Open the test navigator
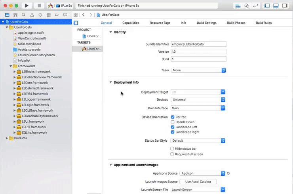The width and height of the screenshot is (293, 194). pyautogui.click(x=40, y=15)
